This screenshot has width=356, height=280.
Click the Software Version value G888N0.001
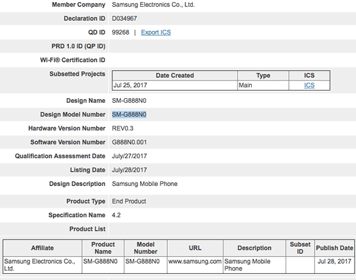[129, 142]
